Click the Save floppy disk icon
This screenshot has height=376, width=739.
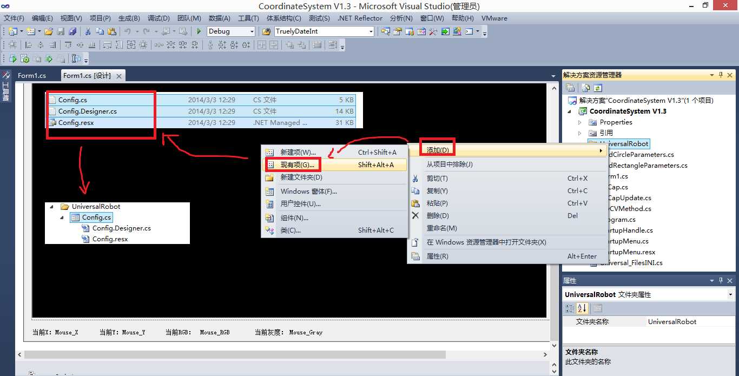click(61, 31)
